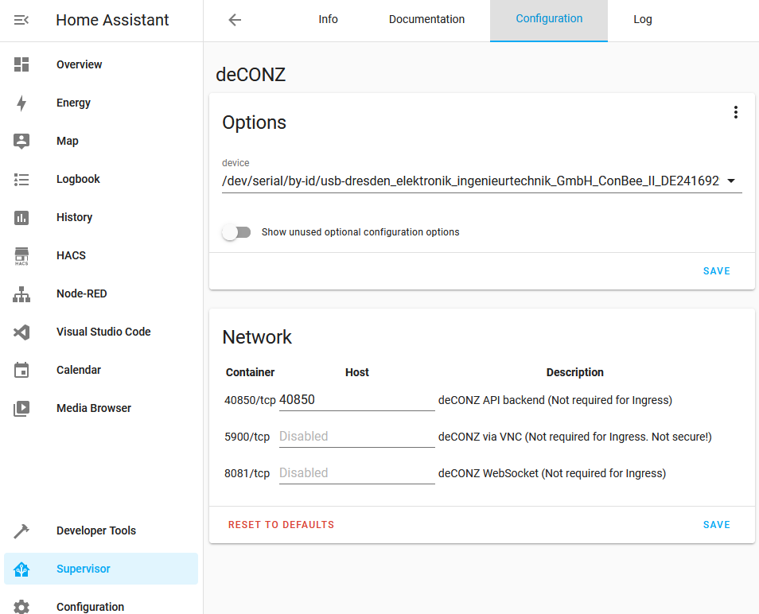Open Media Browser from the sidebar
Screen dimensions: 759x614
tap(101, 408)
